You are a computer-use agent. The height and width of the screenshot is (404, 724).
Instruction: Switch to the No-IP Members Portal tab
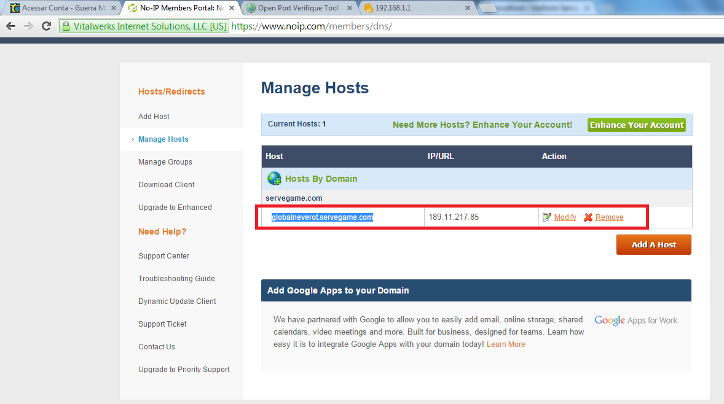pos(181,8)
